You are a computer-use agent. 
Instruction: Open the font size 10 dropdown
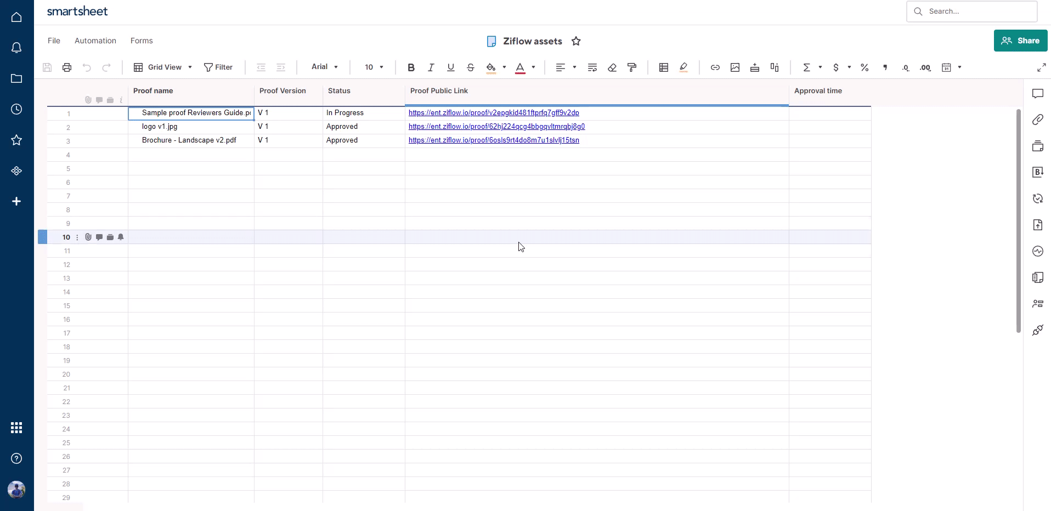[x=374, y=67]
